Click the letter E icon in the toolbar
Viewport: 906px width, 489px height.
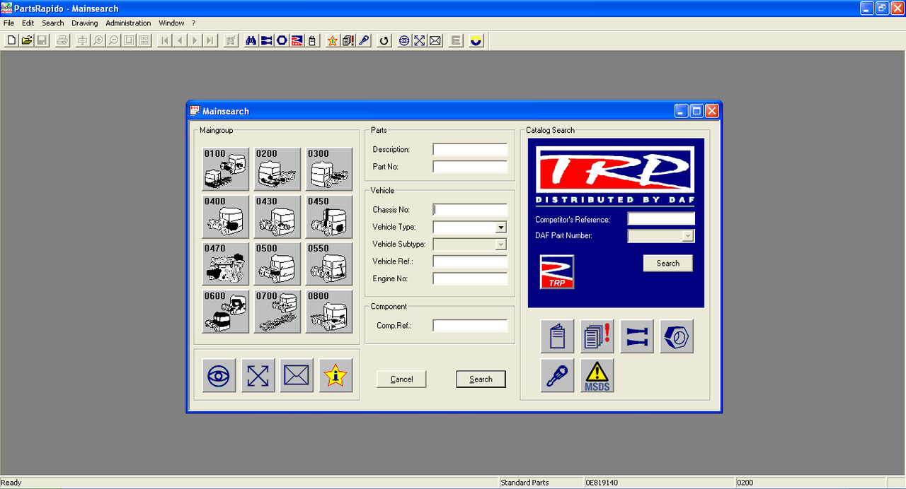point(456,40)
